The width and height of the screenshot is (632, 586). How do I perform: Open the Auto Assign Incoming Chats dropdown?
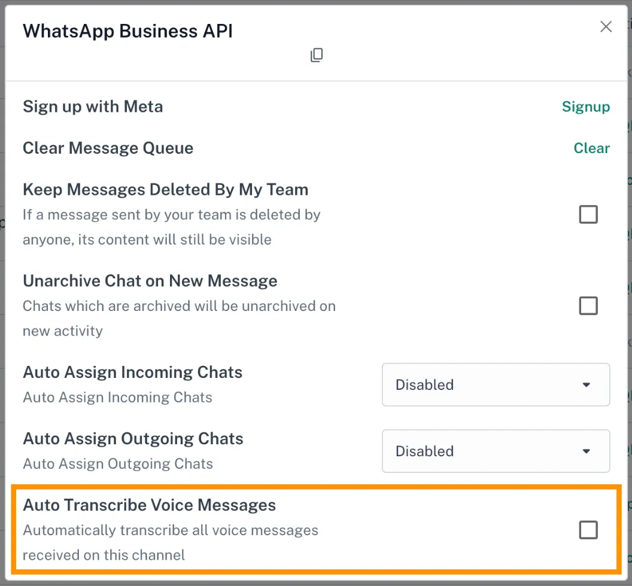point(495,384)
